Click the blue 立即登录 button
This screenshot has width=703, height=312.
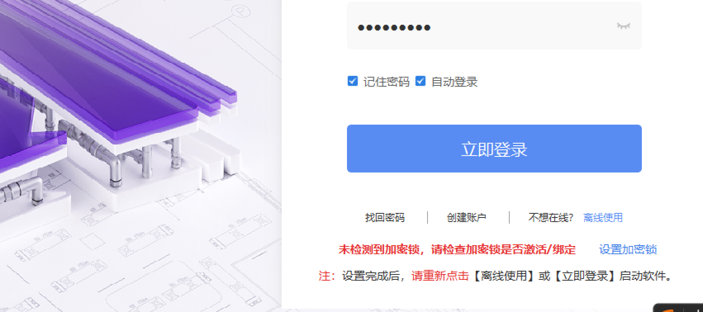click(x=494, y=149)
